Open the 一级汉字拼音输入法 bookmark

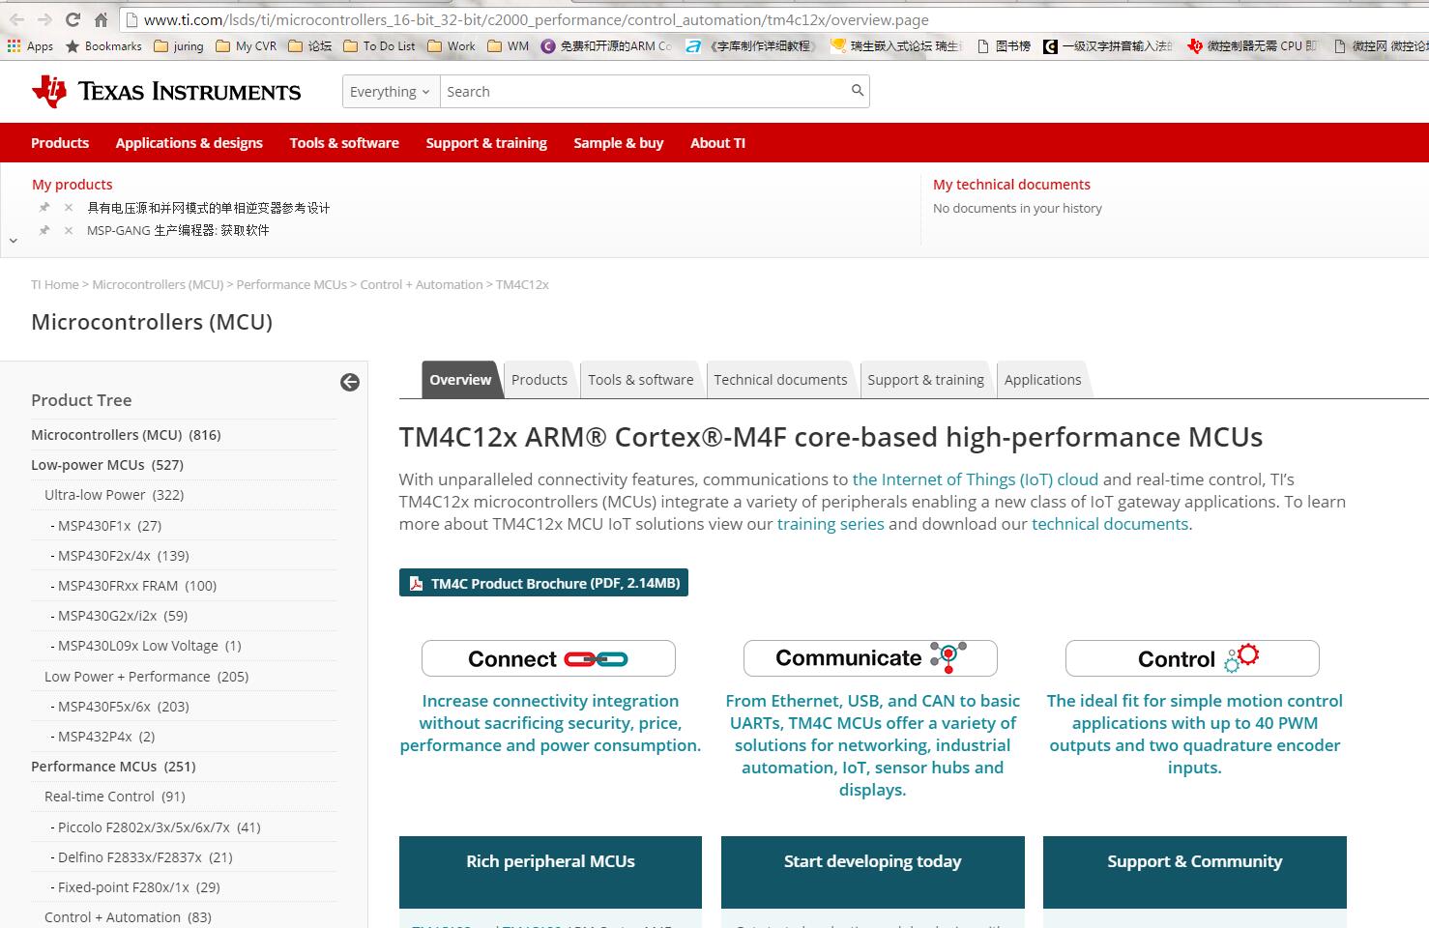pos(1108,45)
